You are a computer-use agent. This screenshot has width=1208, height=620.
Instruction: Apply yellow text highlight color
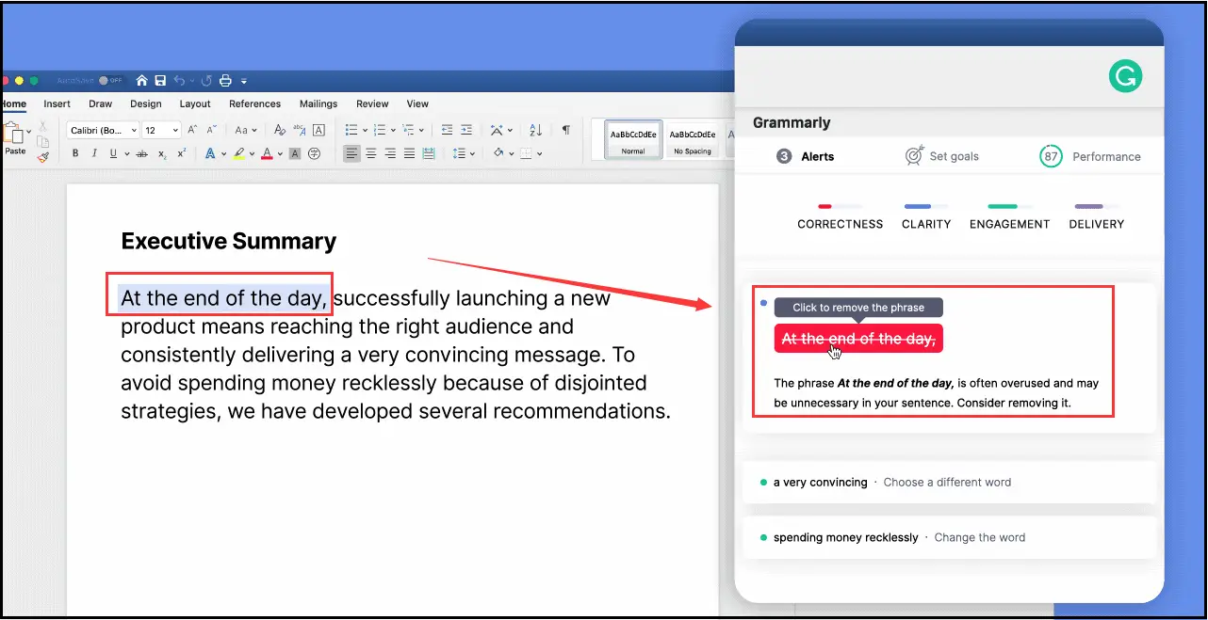[x=239, y=153]
